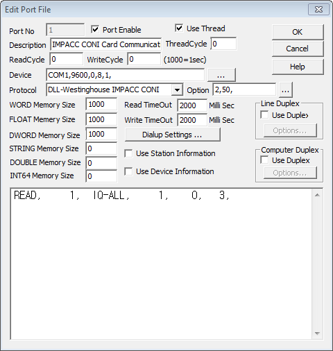Click the FLOAT Memory Size field
Screen dimensions: 333x351
click(x=101, y=119)
